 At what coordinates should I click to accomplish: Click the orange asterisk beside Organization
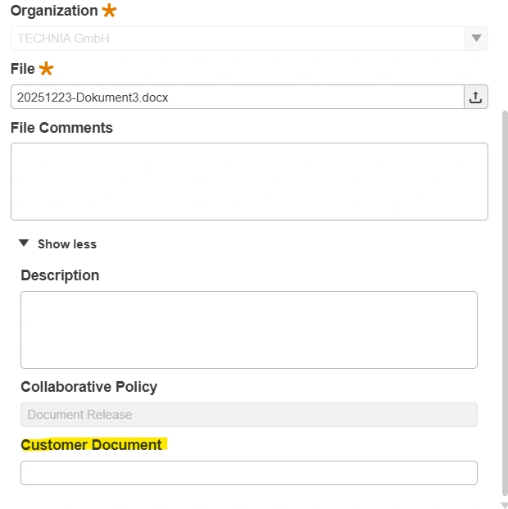click(109, 11)
